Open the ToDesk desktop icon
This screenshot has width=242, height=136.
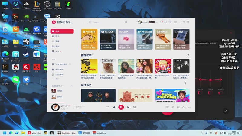point(37,56)
